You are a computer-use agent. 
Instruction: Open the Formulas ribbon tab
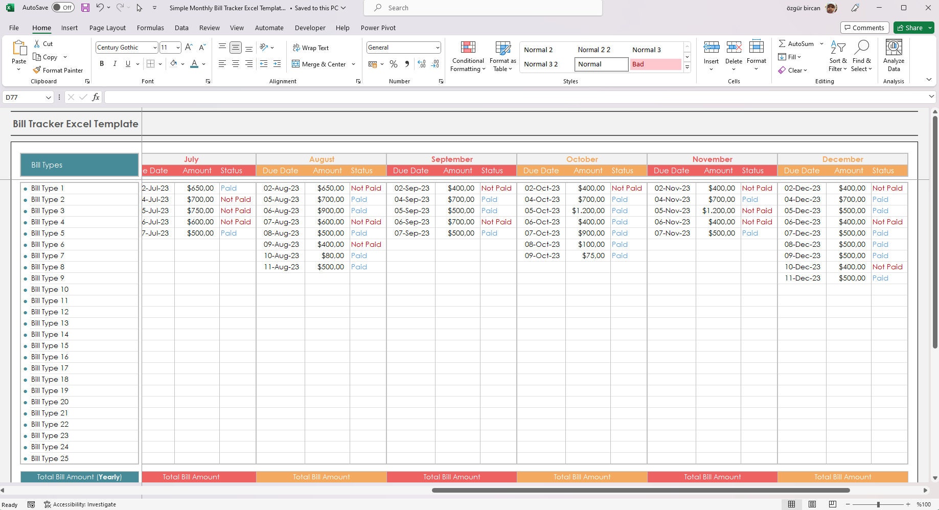click(150, 28)
